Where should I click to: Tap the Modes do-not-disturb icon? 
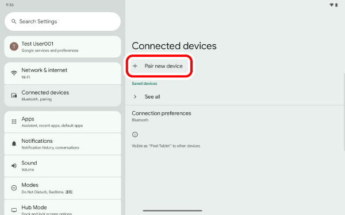click(x=14, y=188)
